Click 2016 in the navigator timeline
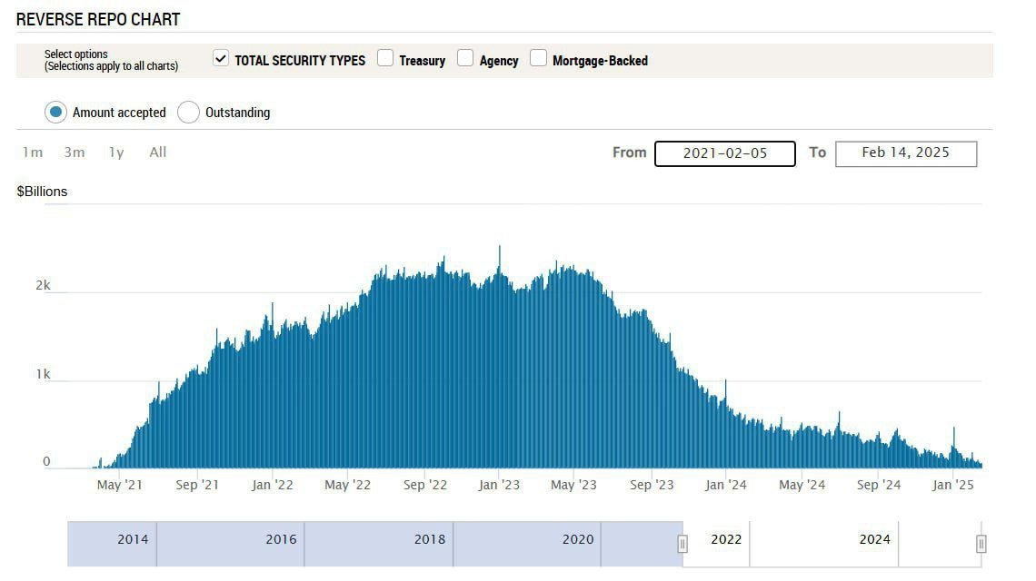Image resolution: width=1036 pixels, height=581 pixels. point(281,540)
